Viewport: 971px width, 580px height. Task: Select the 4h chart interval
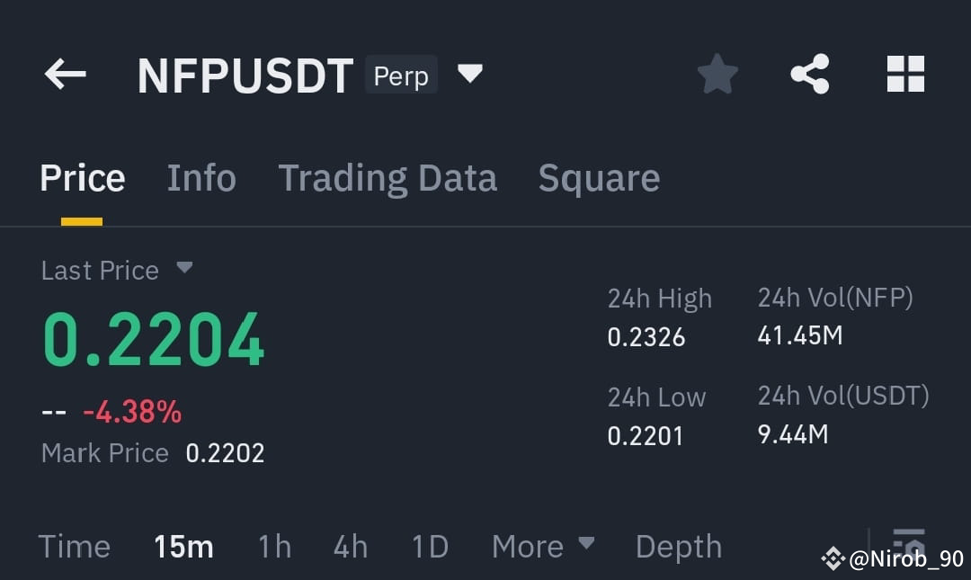[x=351, y=547]
